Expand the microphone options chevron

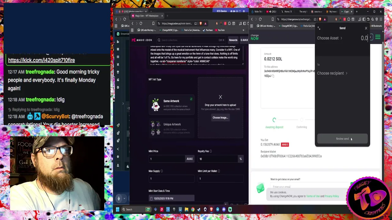coord(124,199)
